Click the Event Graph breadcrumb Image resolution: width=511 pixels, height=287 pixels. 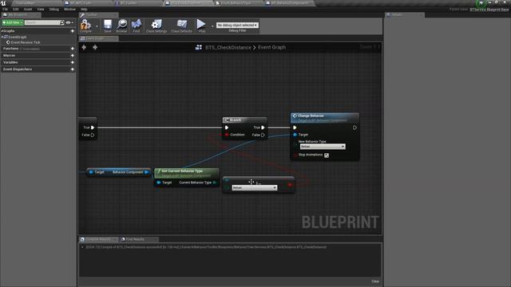[271, 48]
